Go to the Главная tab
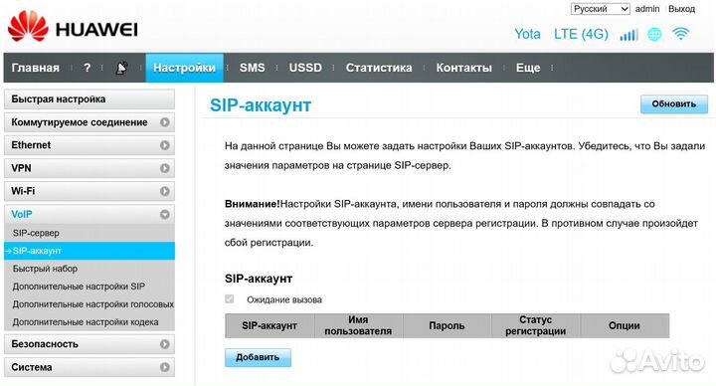 (x=36, y=68)
